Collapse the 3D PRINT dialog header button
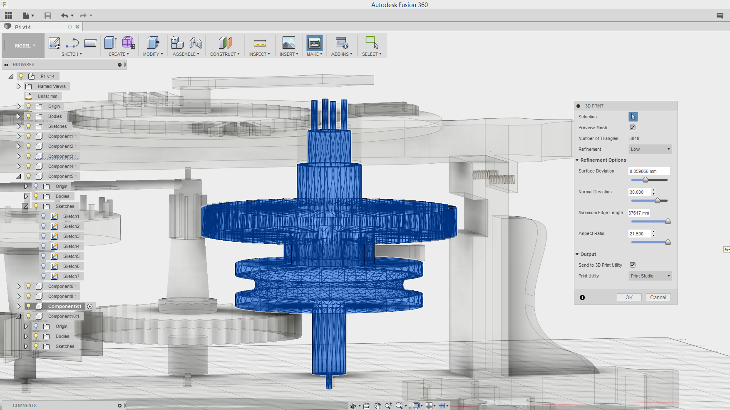This screenshot has height=410, width=730. pos(578,106)
